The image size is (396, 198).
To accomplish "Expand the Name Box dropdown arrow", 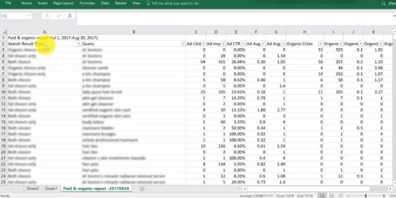I will [29, 16].
